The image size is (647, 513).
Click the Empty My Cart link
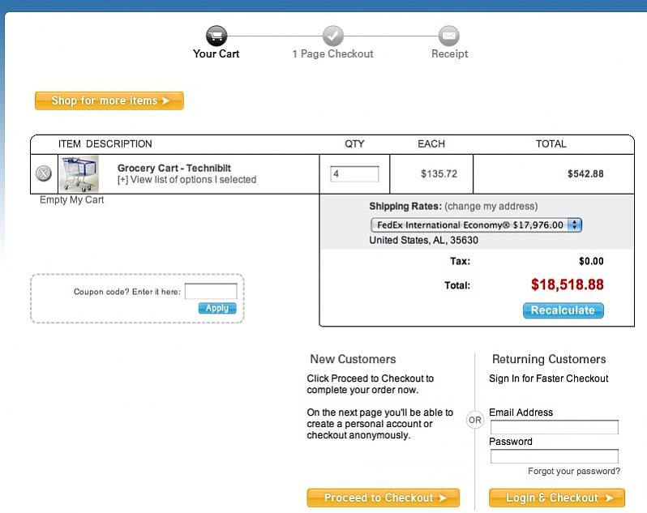72,200
